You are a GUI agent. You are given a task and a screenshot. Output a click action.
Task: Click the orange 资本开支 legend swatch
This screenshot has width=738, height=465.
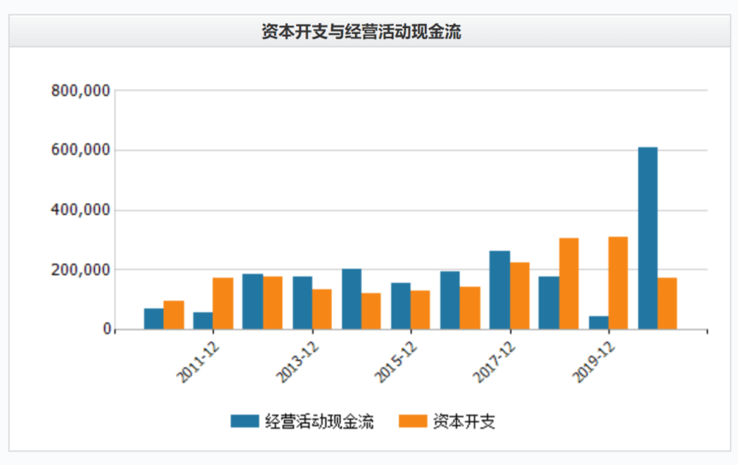point(413,421)
